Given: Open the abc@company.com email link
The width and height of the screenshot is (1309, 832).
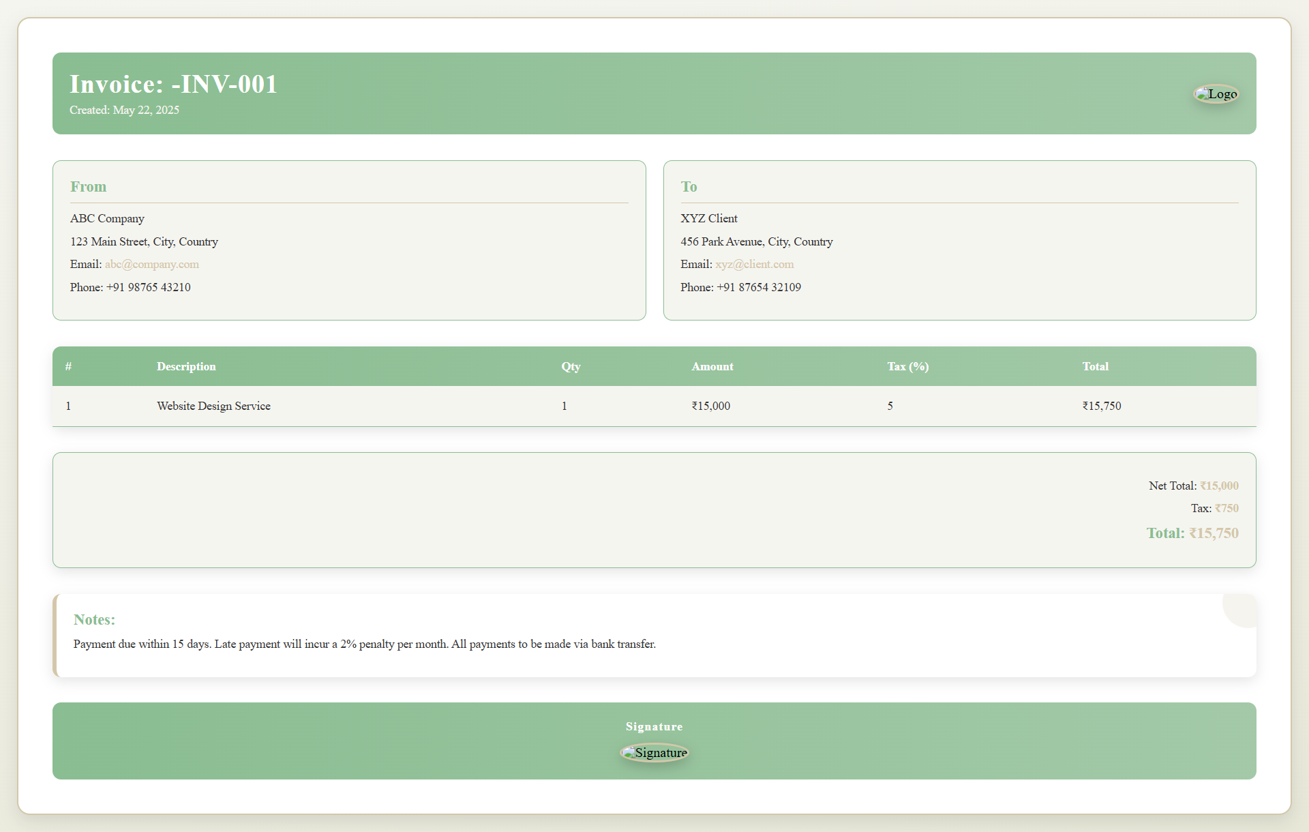Looking at the screenshot, I should 151,265.
